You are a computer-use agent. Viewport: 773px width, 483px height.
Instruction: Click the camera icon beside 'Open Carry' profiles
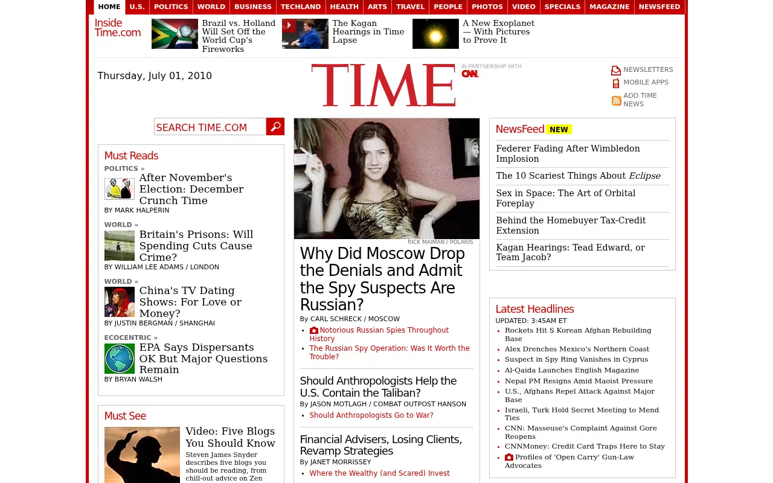click(509, 457)
